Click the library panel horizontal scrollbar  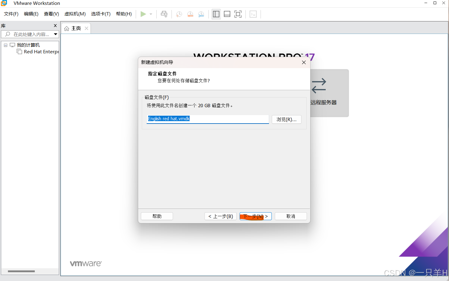[21, 271]
